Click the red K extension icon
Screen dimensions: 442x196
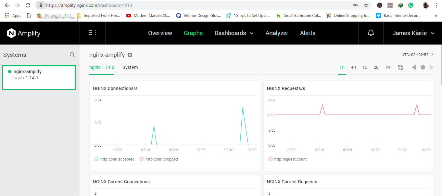(379, 5)
